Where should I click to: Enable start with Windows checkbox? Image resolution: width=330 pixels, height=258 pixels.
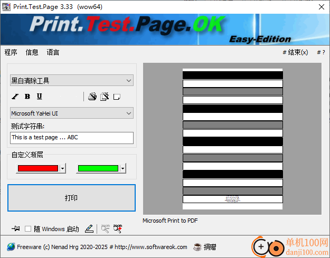coord(28,229)
